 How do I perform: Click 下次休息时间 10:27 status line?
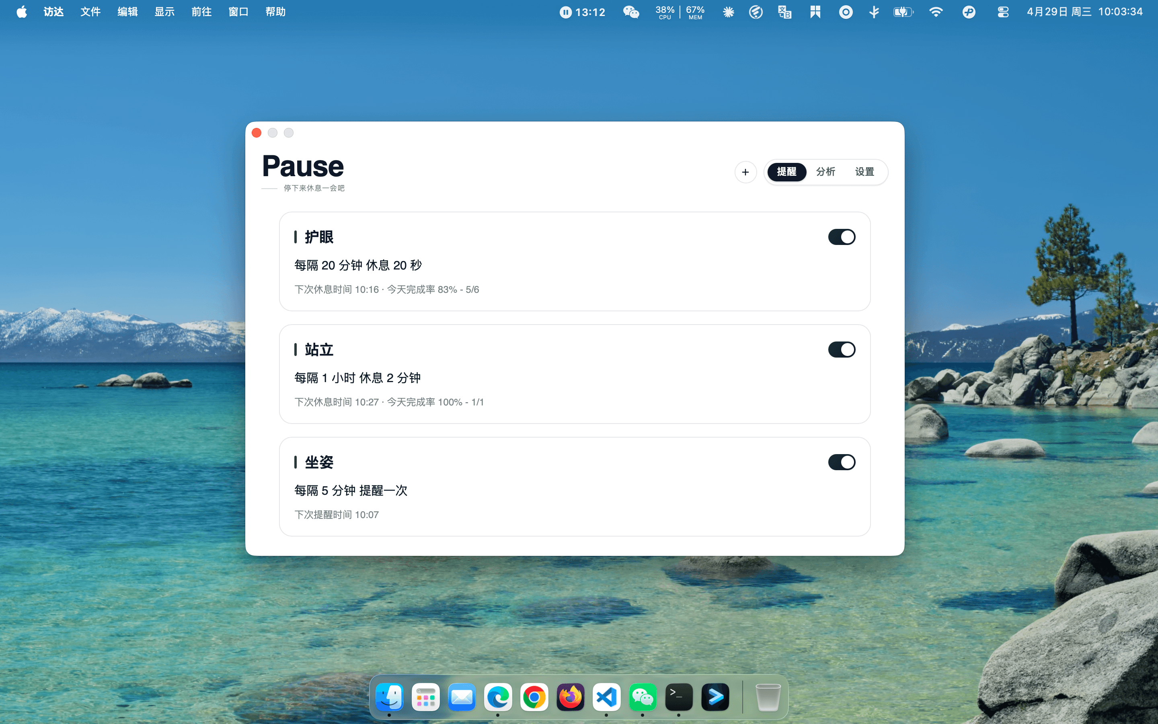pyautogui.click(x=389, y=402)
